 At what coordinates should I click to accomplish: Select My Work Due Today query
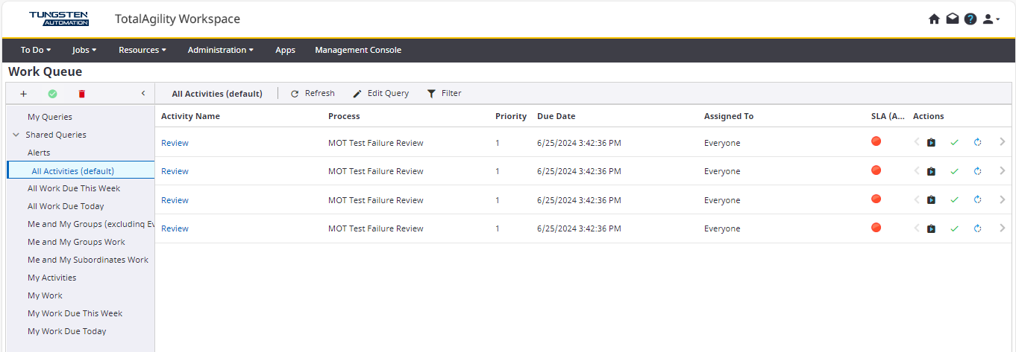pyautogui.click(x=67, y=331)
